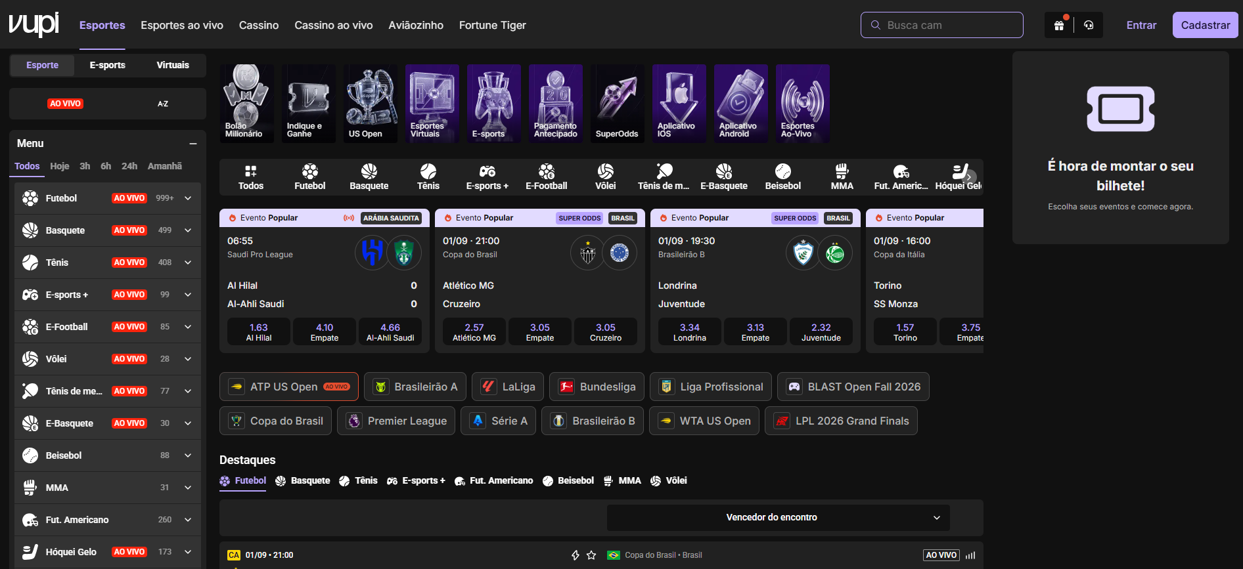
Task: Bet on Cruzeiro at 3.05 odds
Action: 606,332
